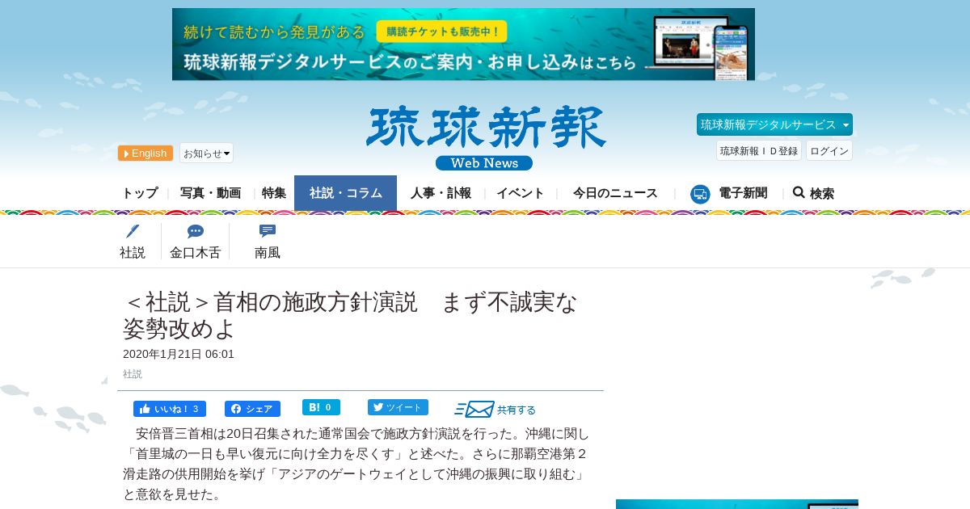Click the 社説 category tag under date
The width and height of the screenshot is (970, 509).
pyautogui.click(x=133, y=374)
